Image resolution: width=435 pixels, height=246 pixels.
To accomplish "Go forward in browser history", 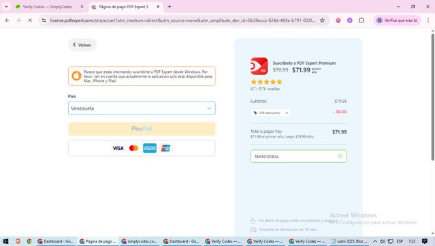I will click(18, 20).
